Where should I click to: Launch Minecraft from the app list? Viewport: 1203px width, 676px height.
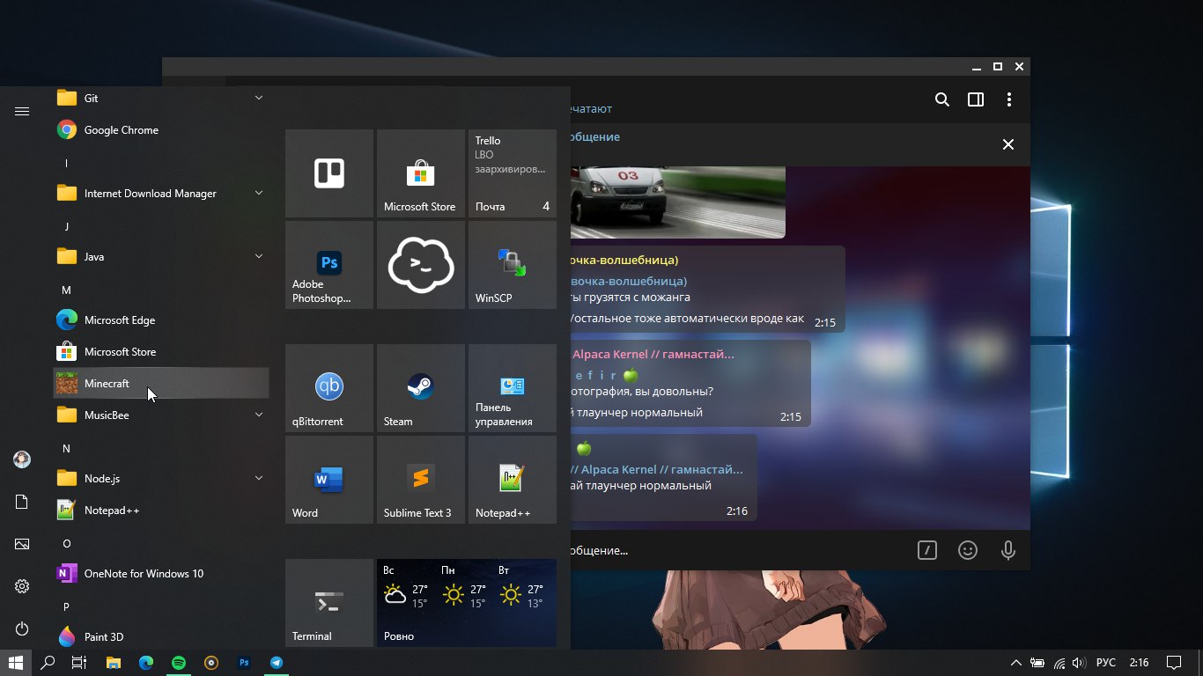pyautogui.click(x=161, y=384)
